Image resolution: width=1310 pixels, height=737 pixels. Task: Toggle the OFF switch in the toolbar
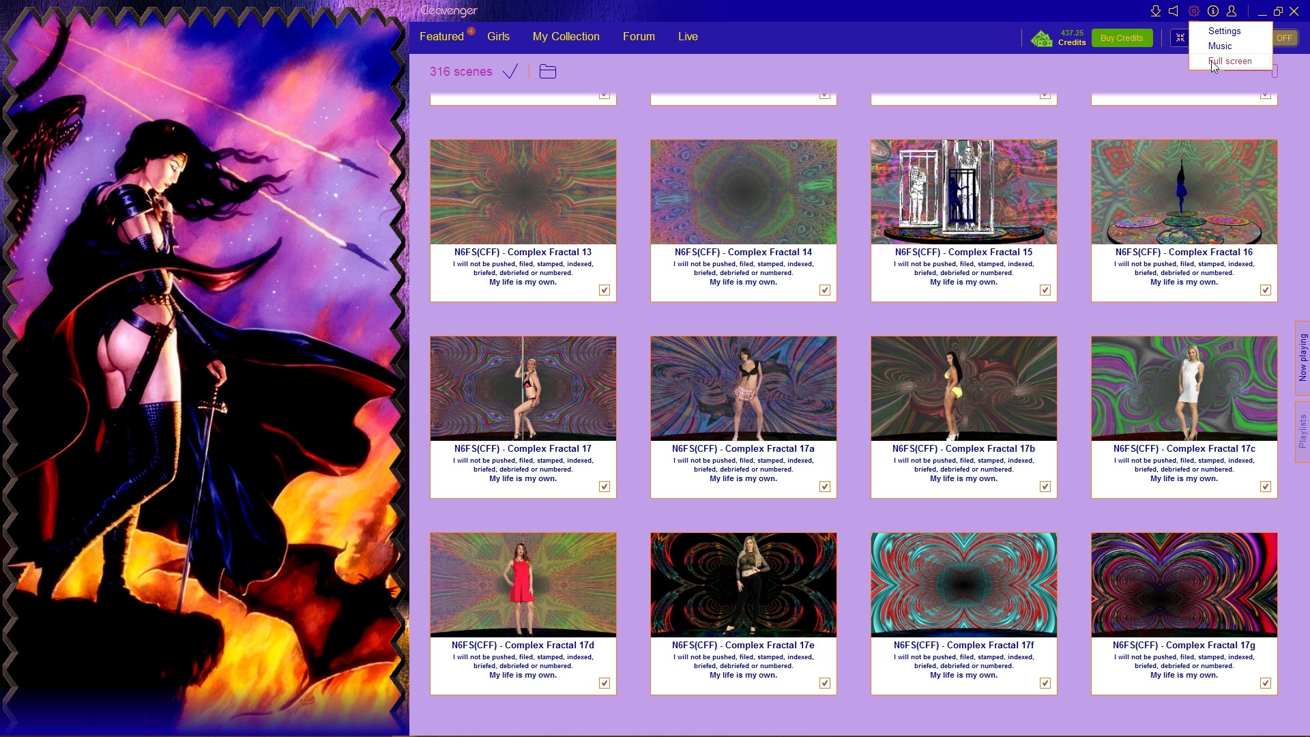[1284, 38]
